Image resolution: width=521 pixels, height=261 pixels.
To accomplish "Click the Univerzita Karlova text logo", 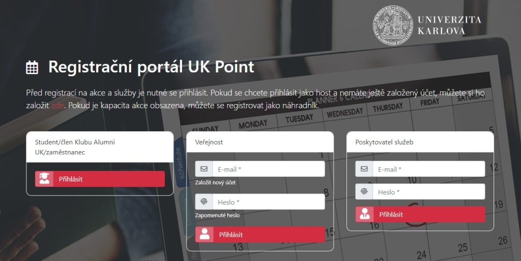I will (449, 25).
